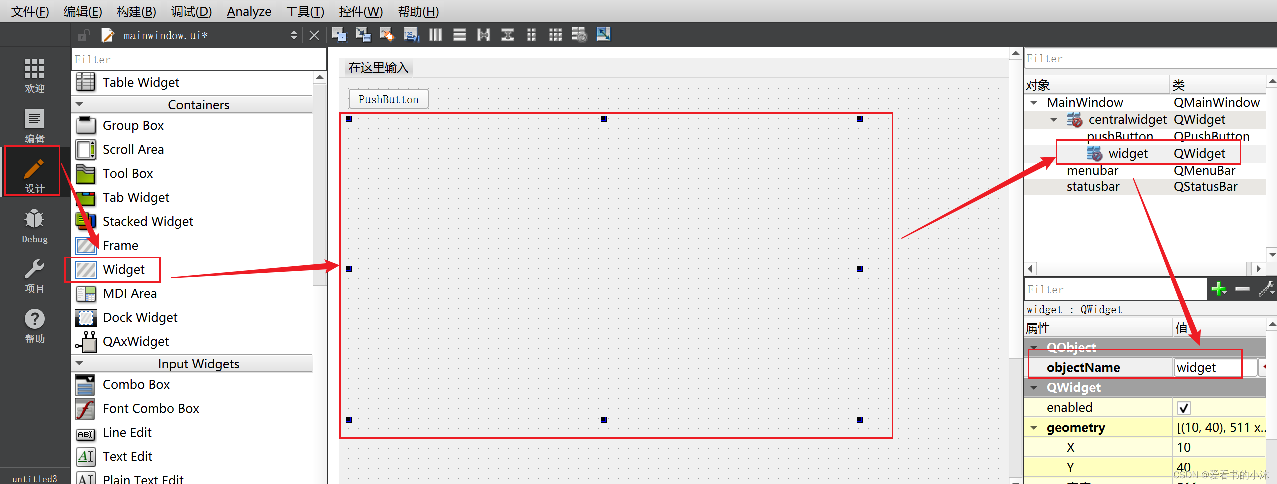This screenshot has width=1277, height=484.
Task: Open the 帮助 help mode
Action: [x=34, y=326]
